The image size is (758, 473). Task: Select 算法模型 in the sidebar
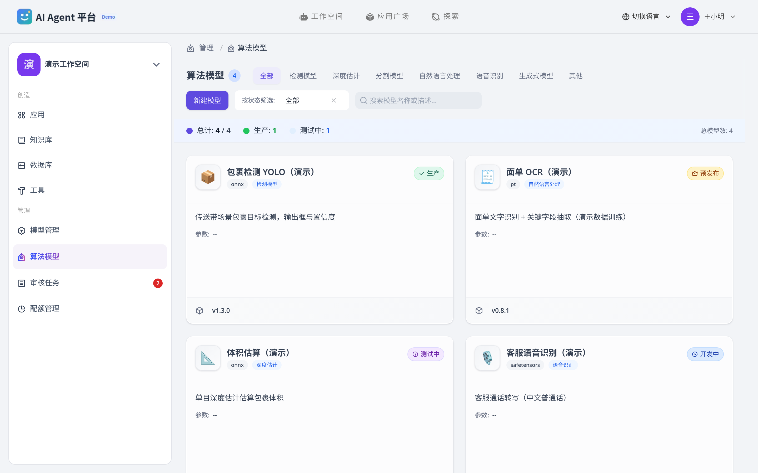pos(90,257)
